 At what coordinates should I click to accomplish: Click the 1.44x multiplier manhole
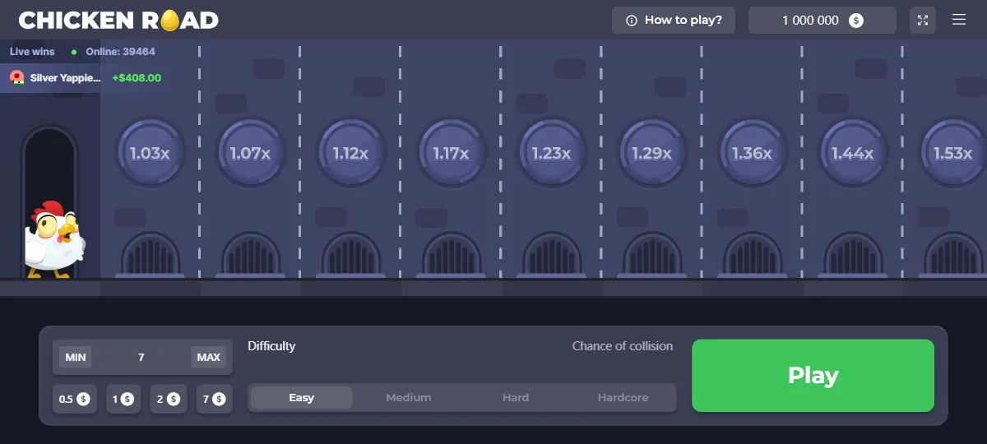(853, 153)
